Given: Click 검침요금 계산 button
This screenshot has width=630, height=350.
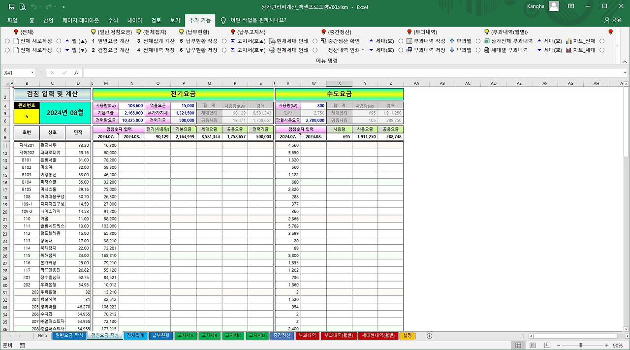Looking at the screenshot, I should coord(110,50).
